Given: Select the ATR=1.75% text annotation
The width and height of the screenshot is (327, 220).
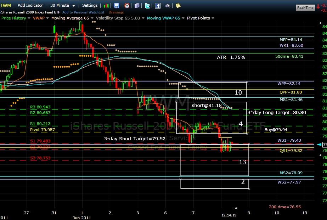Looking at the screenshot, I should [x=231, y=57].
